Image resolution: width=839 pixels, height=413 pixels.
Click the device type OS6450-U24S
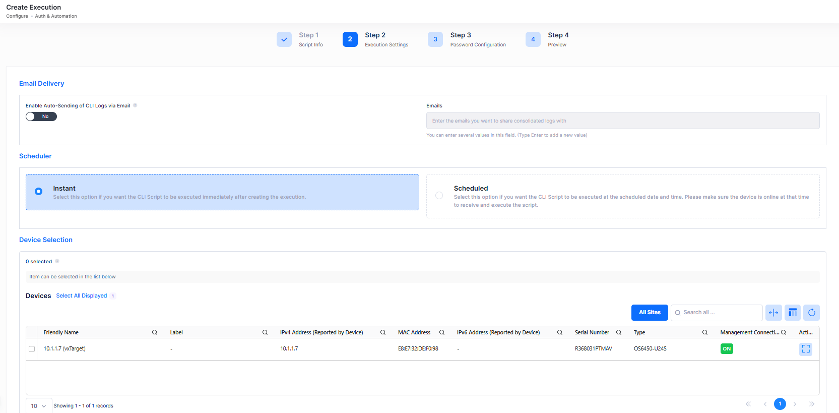(x=650, y=348)
